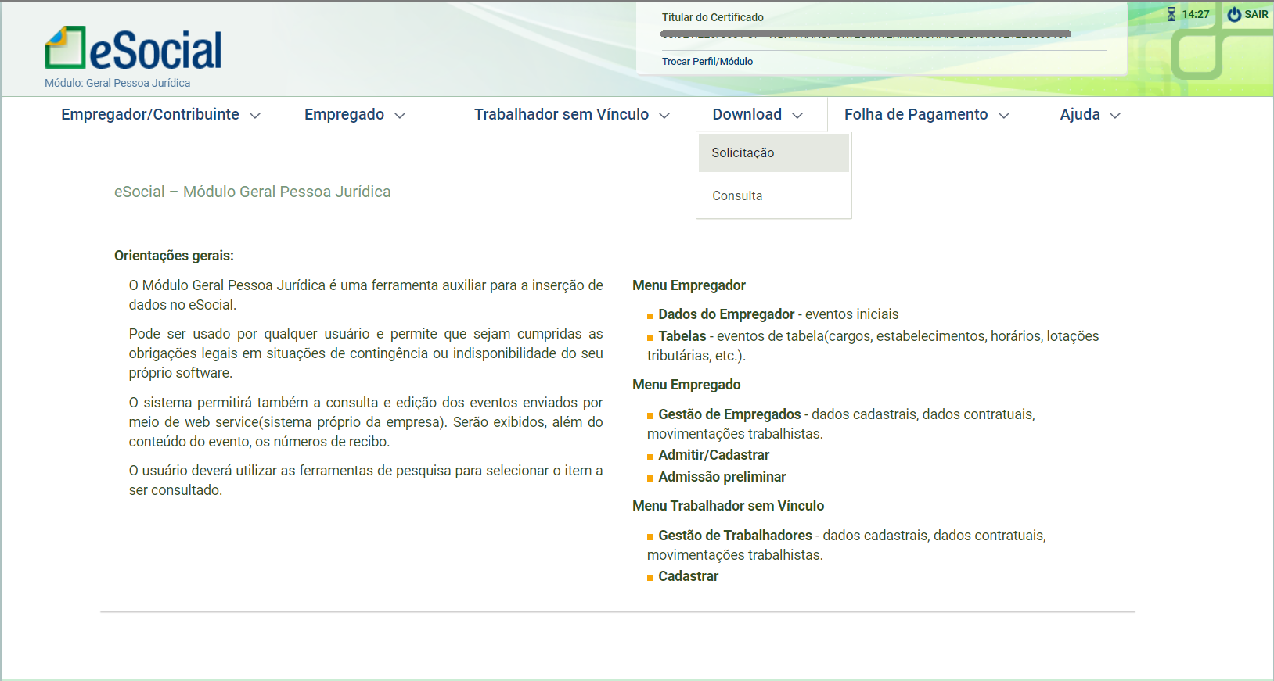
Task: Open the Gestão de Empregados link
Action: [x=729, y=414]
